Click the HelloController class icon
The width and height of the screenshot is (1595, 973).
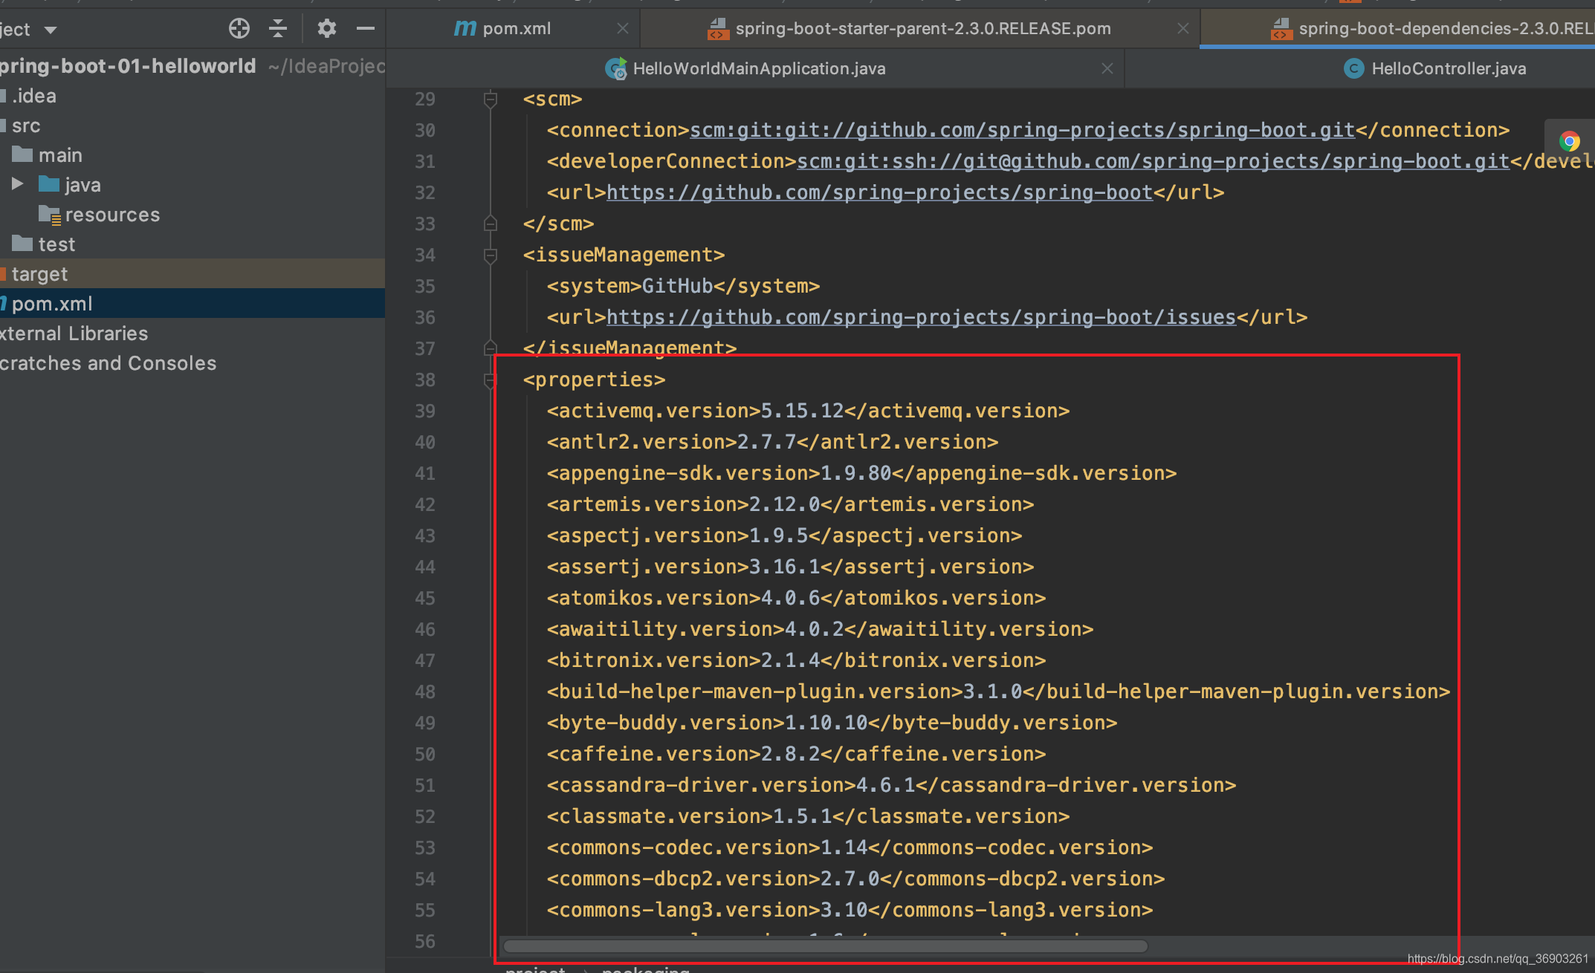click(x=1353, y=69)
